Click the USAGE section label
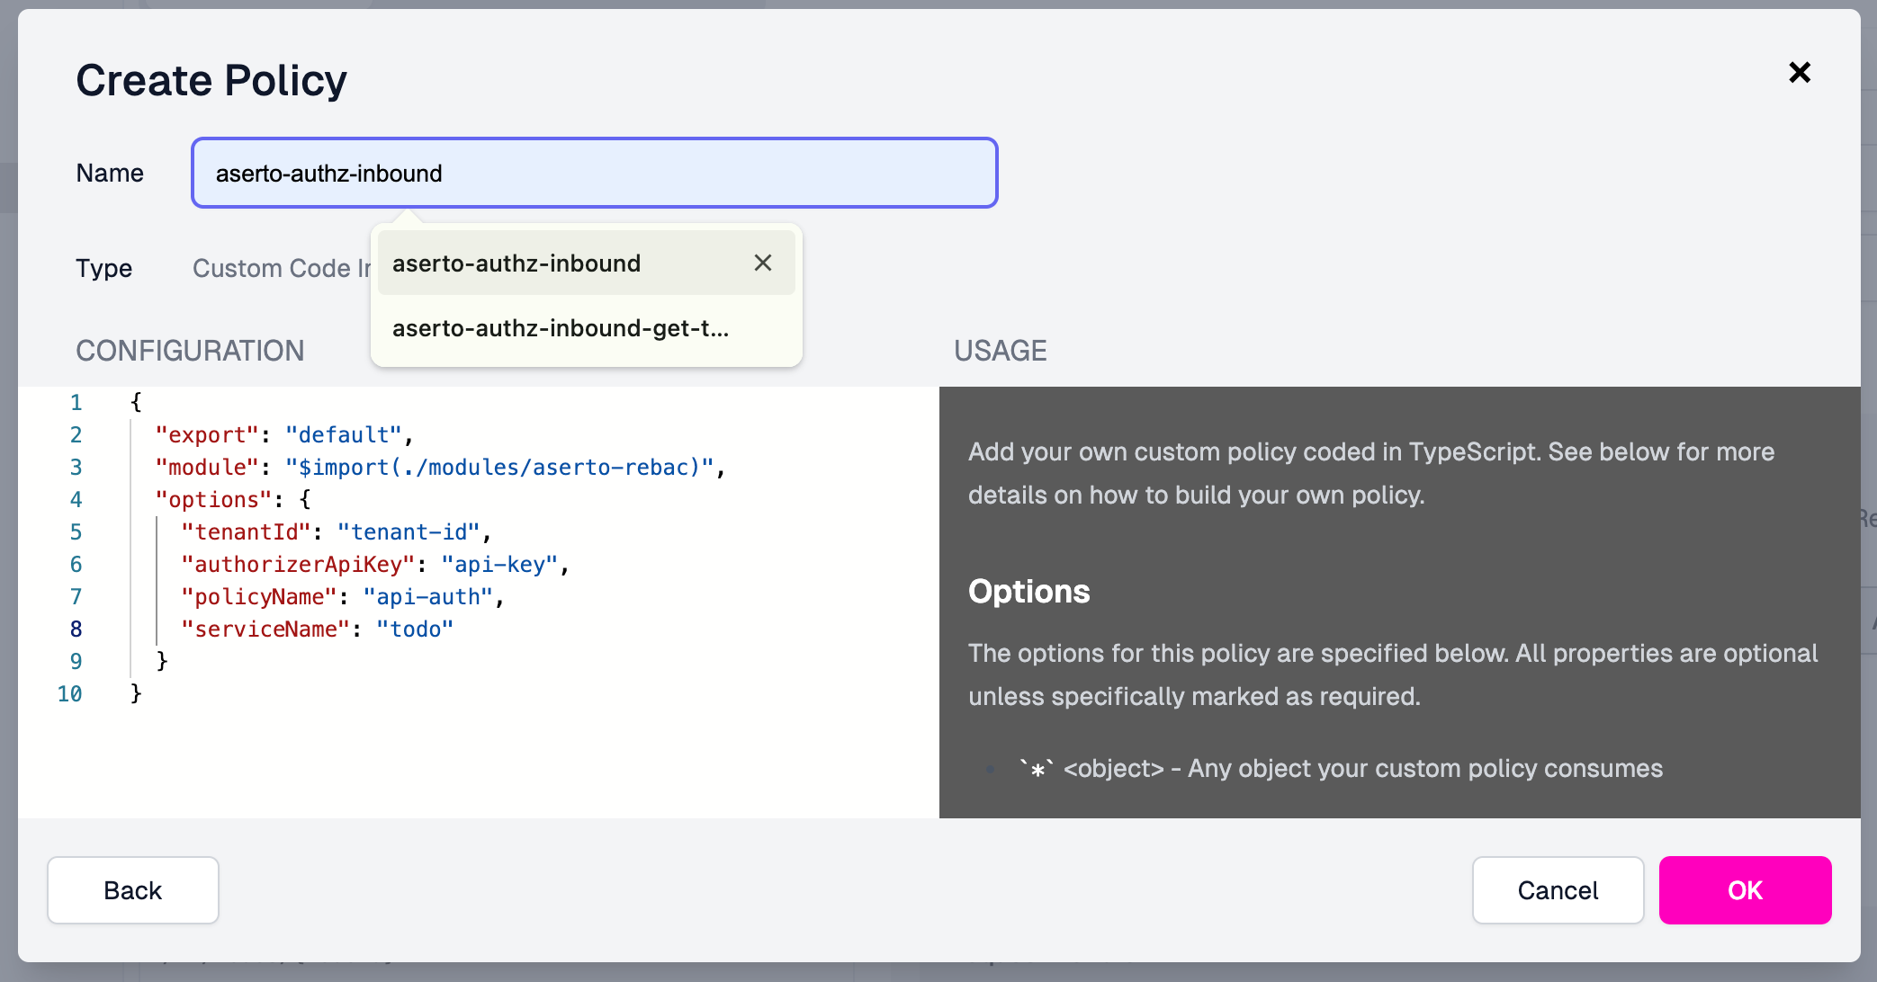The image size is (1877, 982). click(x=1000, y=351)
